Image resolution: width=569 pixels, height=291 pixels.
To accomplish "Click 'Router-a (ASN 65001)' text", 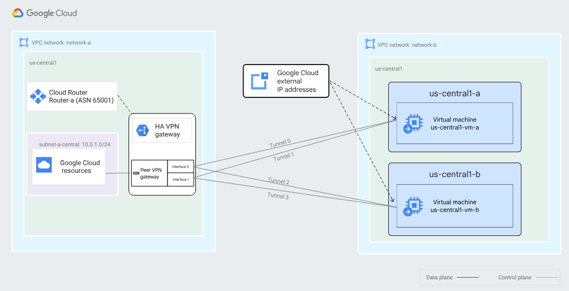I will point(81,100).
